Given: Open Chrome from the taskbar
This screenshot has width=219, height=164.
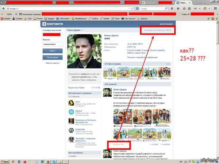Looking at the screenshot, I should (x=13, y=162).
